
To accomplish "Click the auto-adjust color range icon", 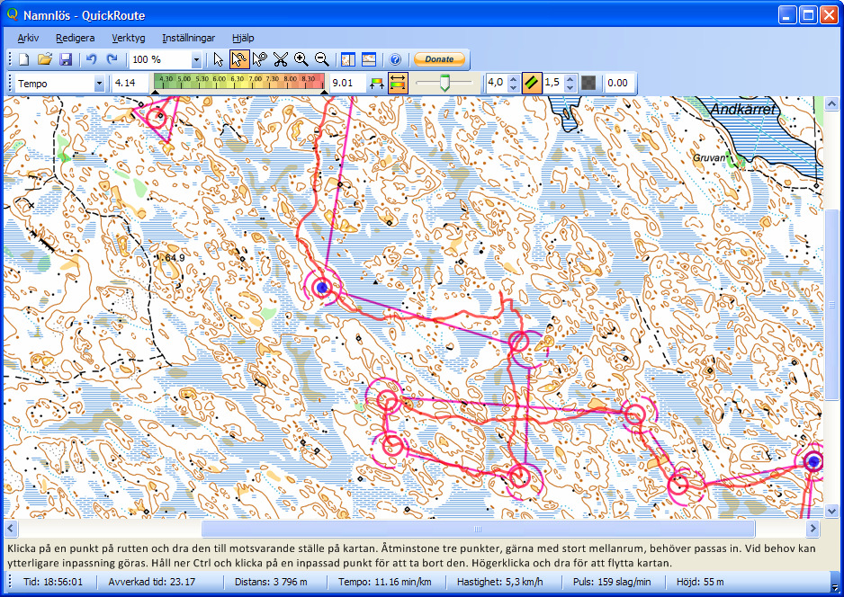I will pos(377,84).
